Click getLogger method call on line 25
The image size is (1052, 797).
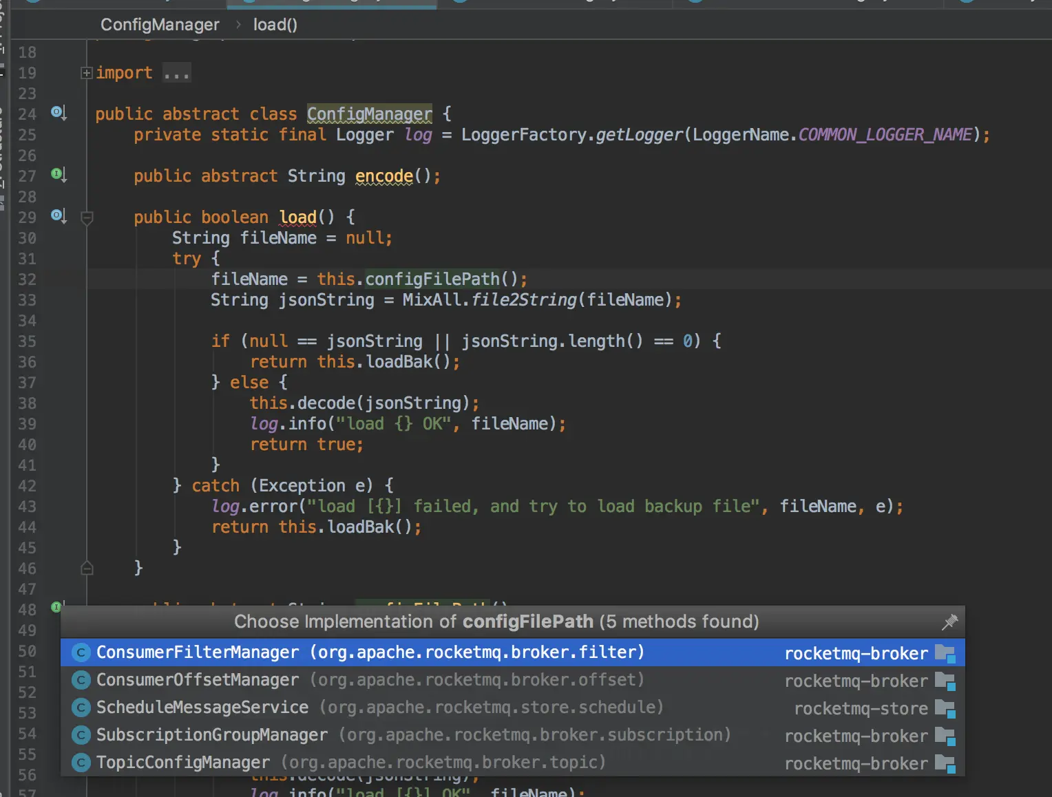tap(640, 135)
